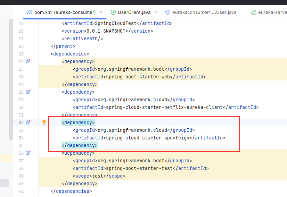Viewport: 287px width, 197px height.
Task: Close the UserClient.java tab
Action: point(156,12)
